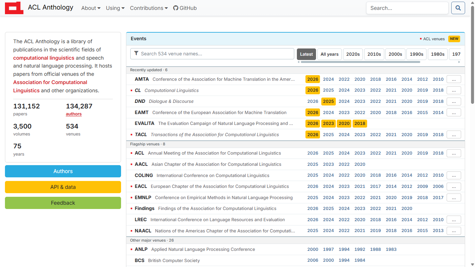Open AACL 2023 year link
This screenshot has height=267, width=475.
[328, 164]
